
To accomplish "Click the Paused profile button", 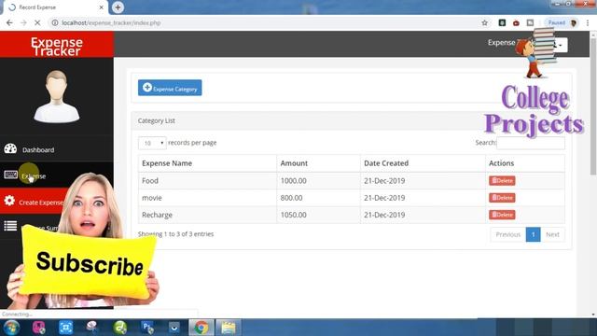I will (x=562, y=22).
